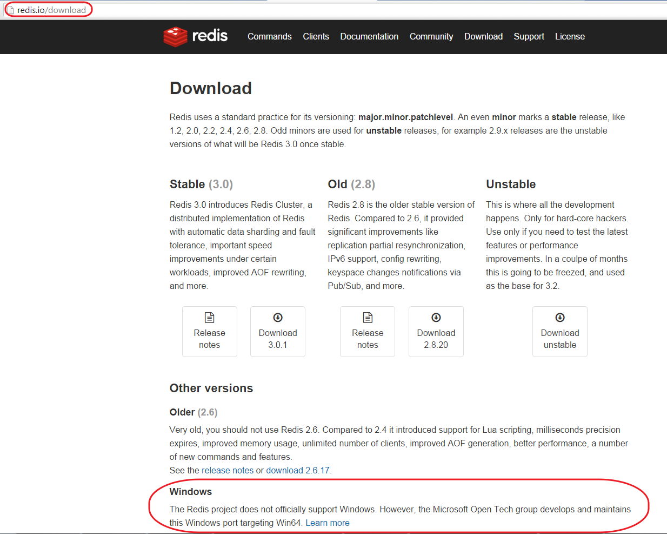The width and height of the screenshot is (667, 534).
Task: Click the Windows subheading
Action: tap(191, 491)
